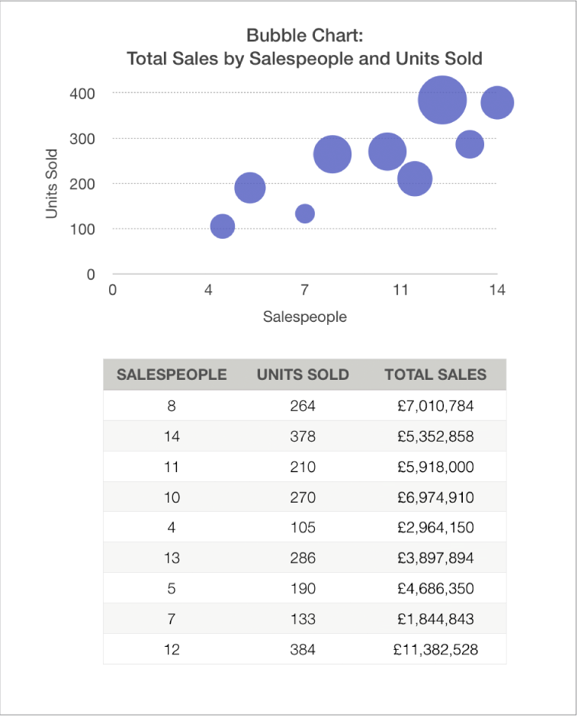Click the cell showing 378 units sold
Screen dimensions: 578x717
pyautogui.click(x=303, y=436)
